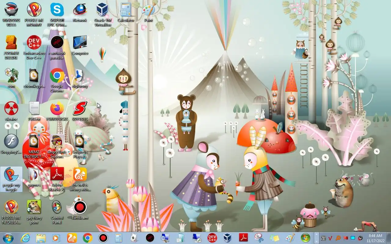Select the digibrony desktop icon
This screenshot has height=244, width=391.
point(80,78)
